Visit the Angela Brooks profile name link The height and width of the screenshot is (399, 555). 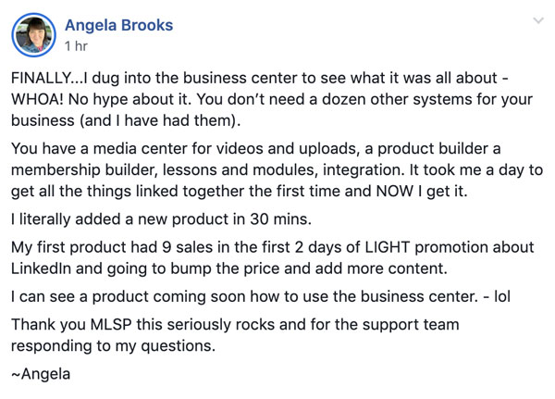click(119, 26)
